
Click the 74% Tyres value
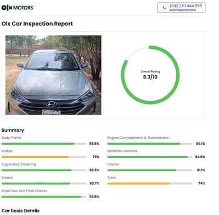[x=201, y=183]
